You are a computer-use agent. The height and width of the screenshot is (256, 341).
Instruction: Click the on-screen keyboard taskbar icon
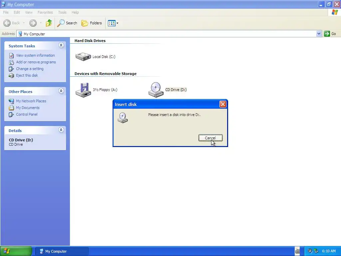[297, 251]
